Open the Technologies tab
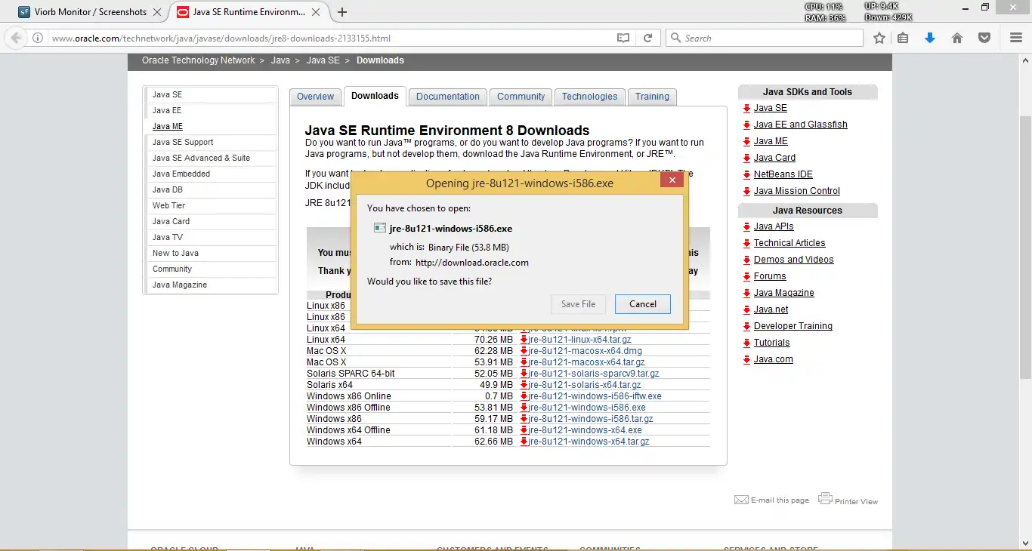Viewport: 1032px width, 551px height. coord(590,97)
